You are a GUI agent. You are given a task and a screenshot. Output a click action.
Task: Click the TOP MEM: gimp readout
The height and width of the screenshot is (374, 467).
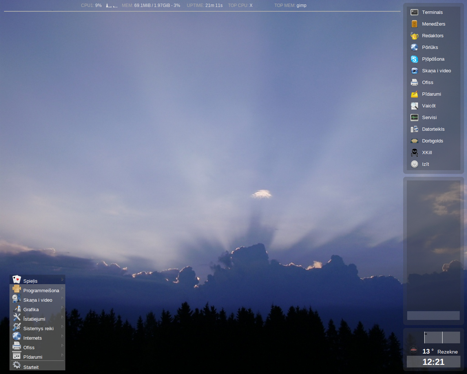point(290,5)
